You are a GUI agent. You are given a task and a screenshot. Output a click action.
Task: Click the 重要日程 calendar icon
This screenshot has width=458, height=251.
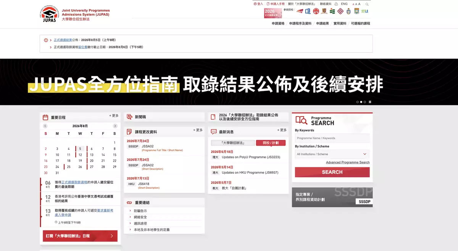[x=45, y=117]
